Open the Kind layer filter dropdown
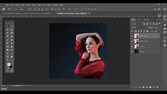The image size is (167, 94). 136,24
